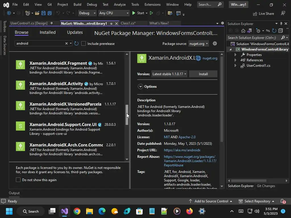Open the Package source nuget.org dropdown
Screen dimensions: 291x218
click(x=198, y=43)
